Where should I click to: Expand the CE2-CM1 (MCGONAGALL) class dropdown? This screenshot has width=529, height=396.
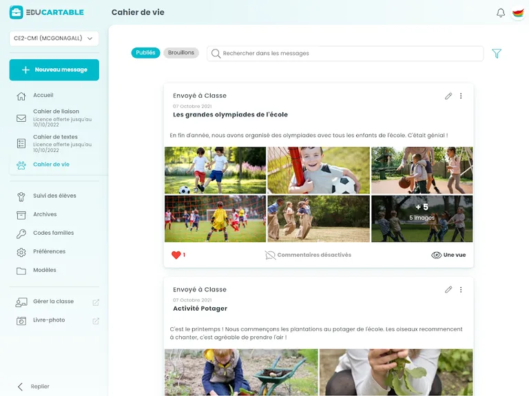click(54, 39)
